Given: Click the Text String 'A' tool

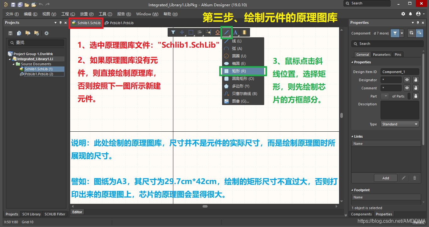Looking at the screenshot, I should (x=235, y=32).
